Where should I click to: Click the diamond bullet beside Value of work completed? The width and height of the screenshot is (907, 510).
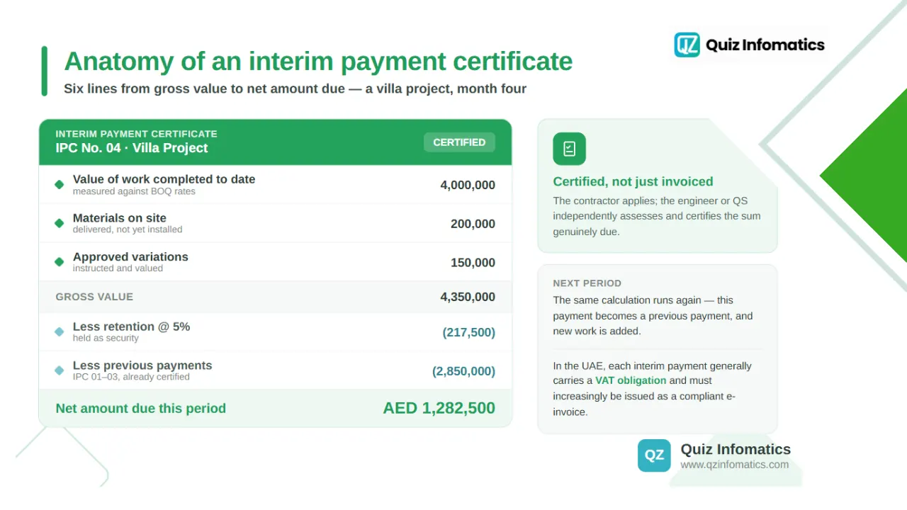coord(60,185)
